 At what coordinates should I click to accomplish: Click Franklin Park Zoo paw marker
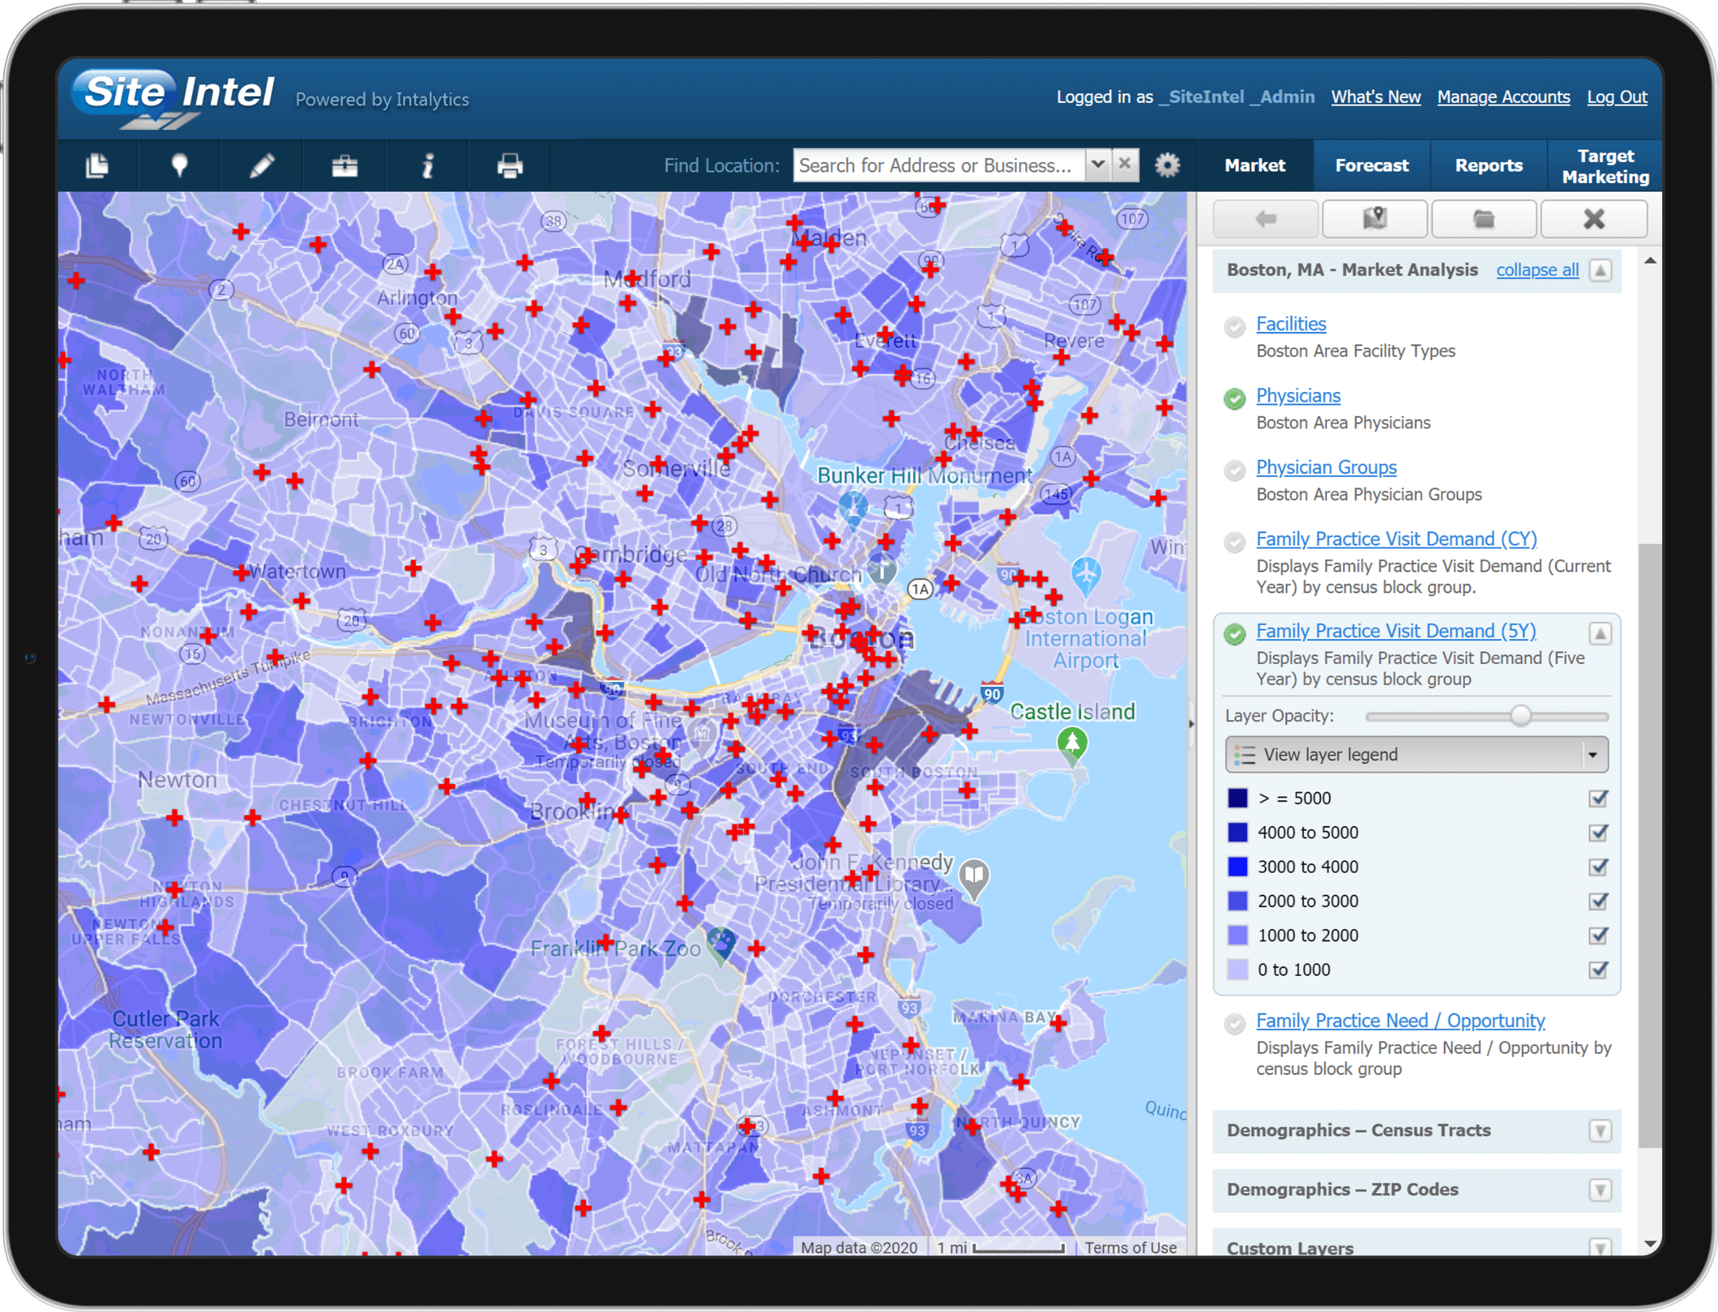[721, 945]
